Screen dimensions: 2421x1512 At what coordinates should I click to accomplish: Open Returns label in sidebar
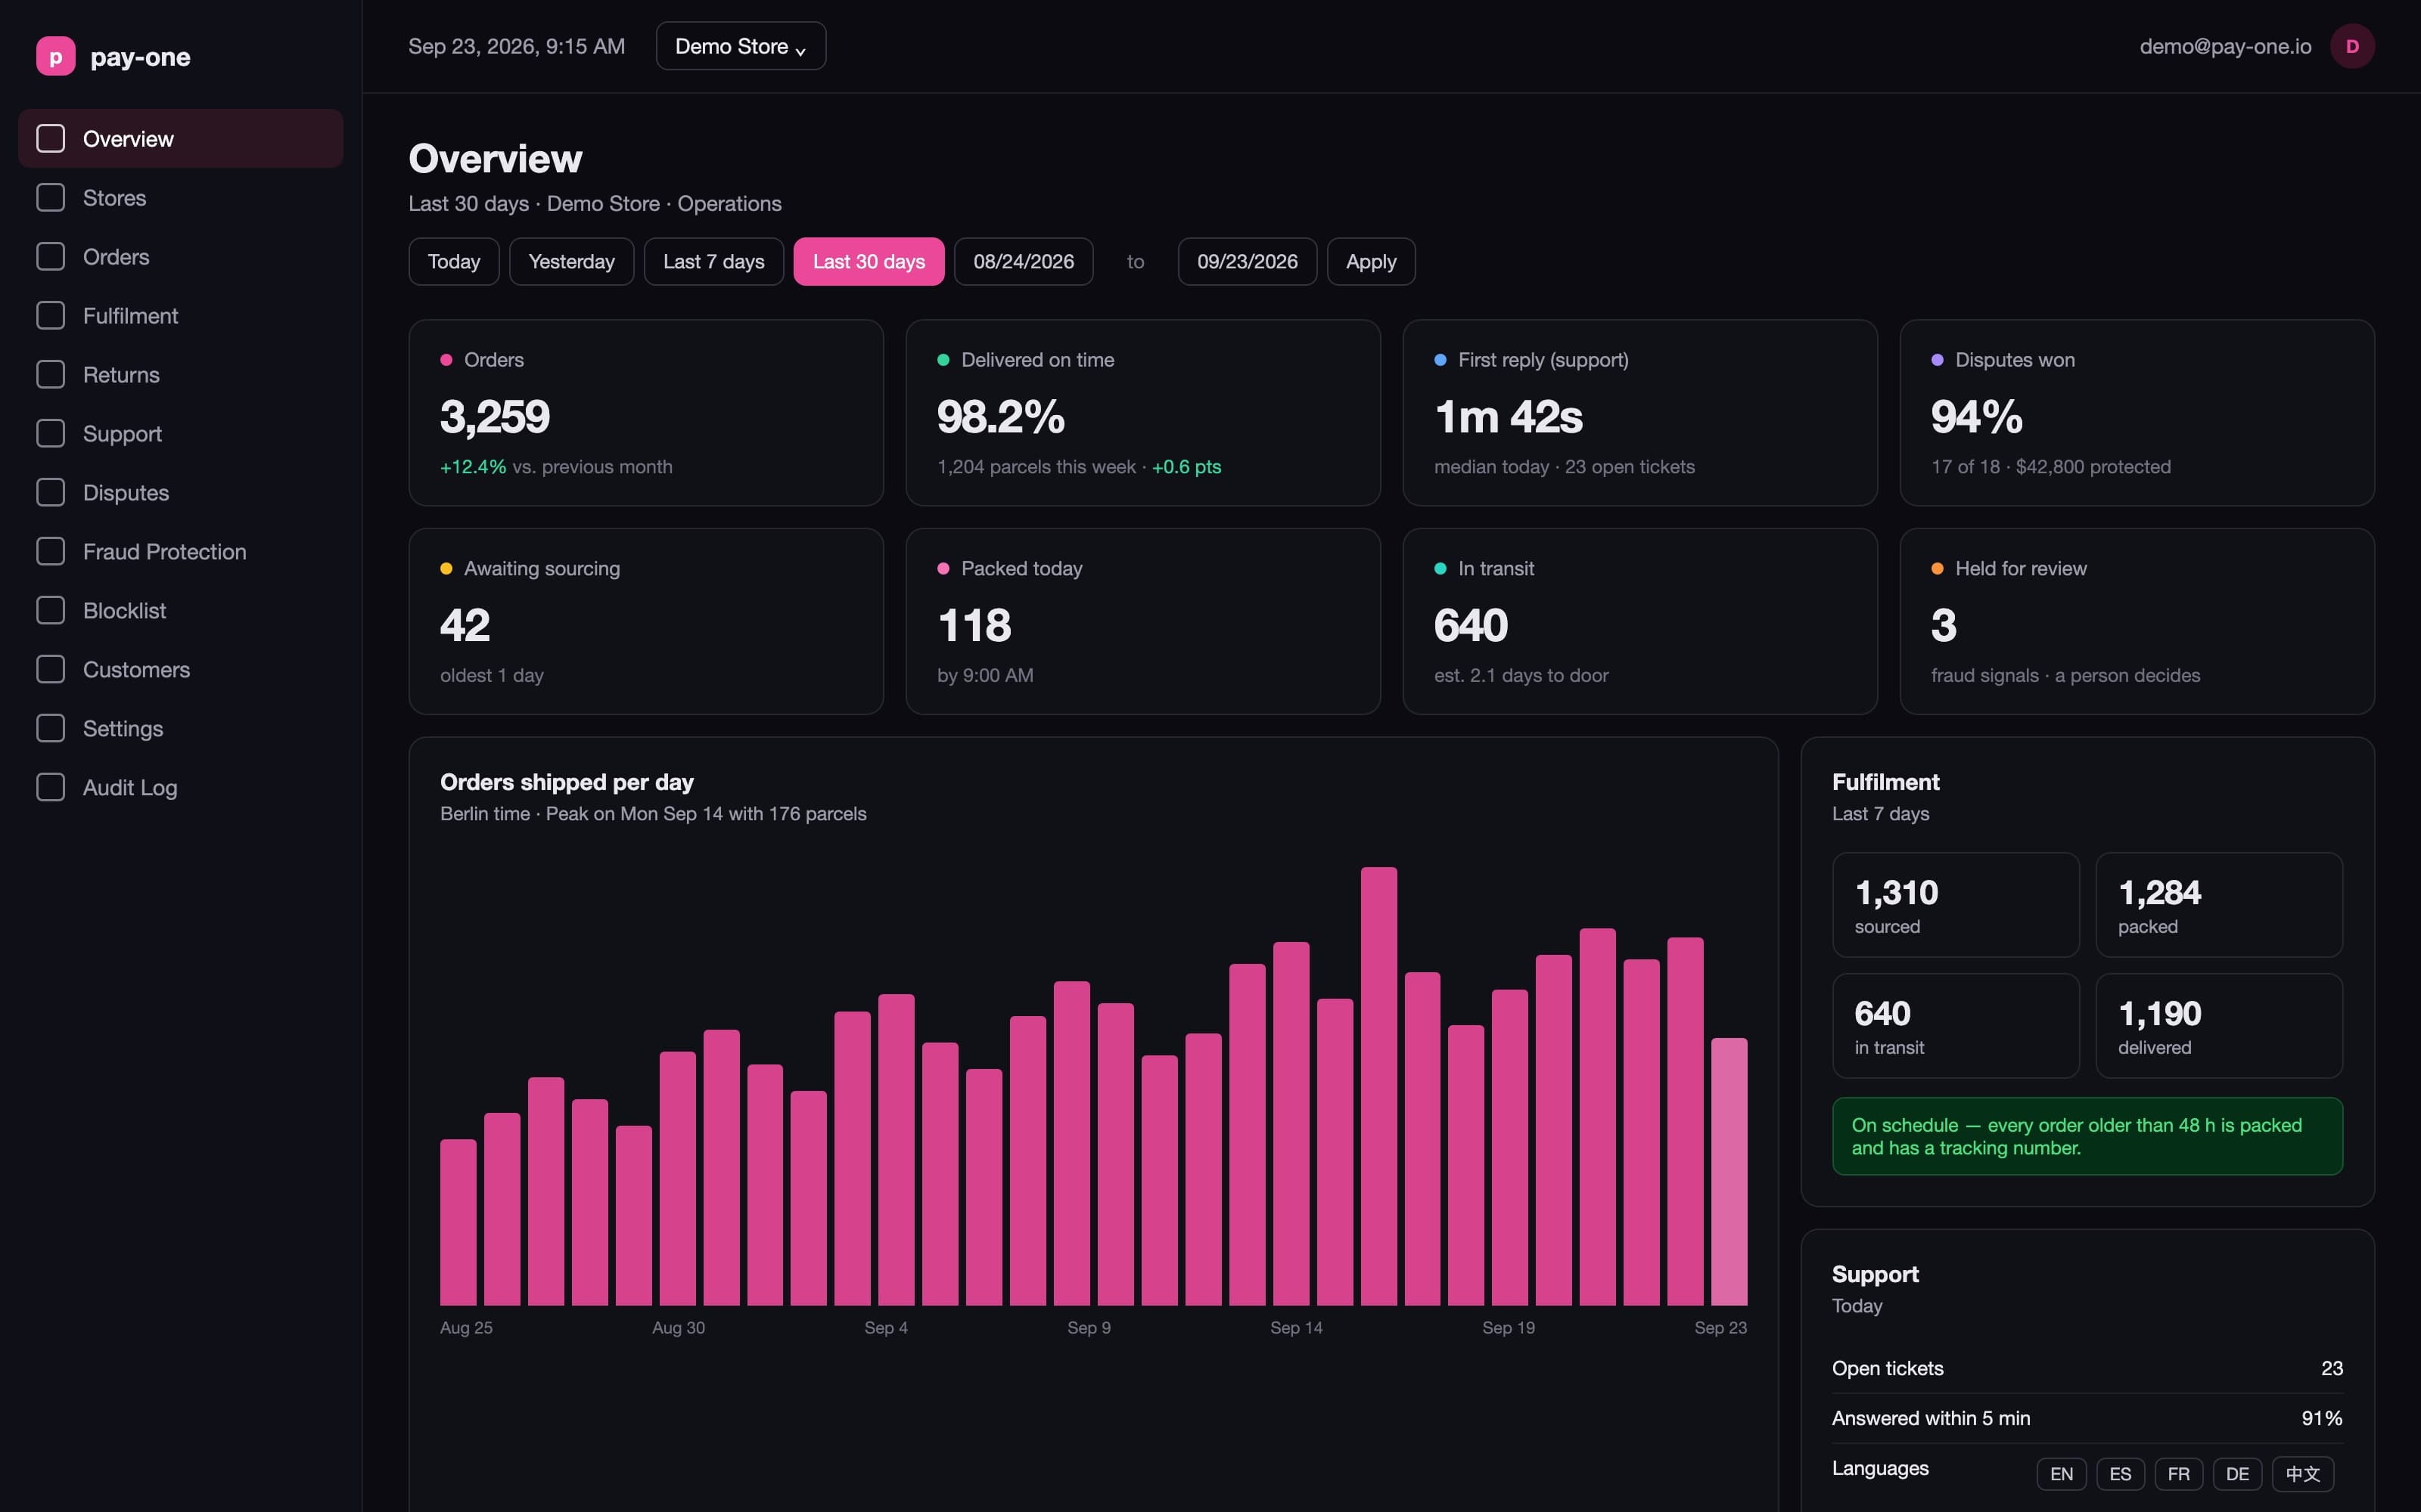tap(121, 375)
